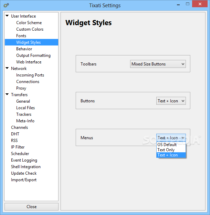Open Output Formatting settings
Image resolution: width=210 pixels, height=215 pixels.
tap(33, 55)
